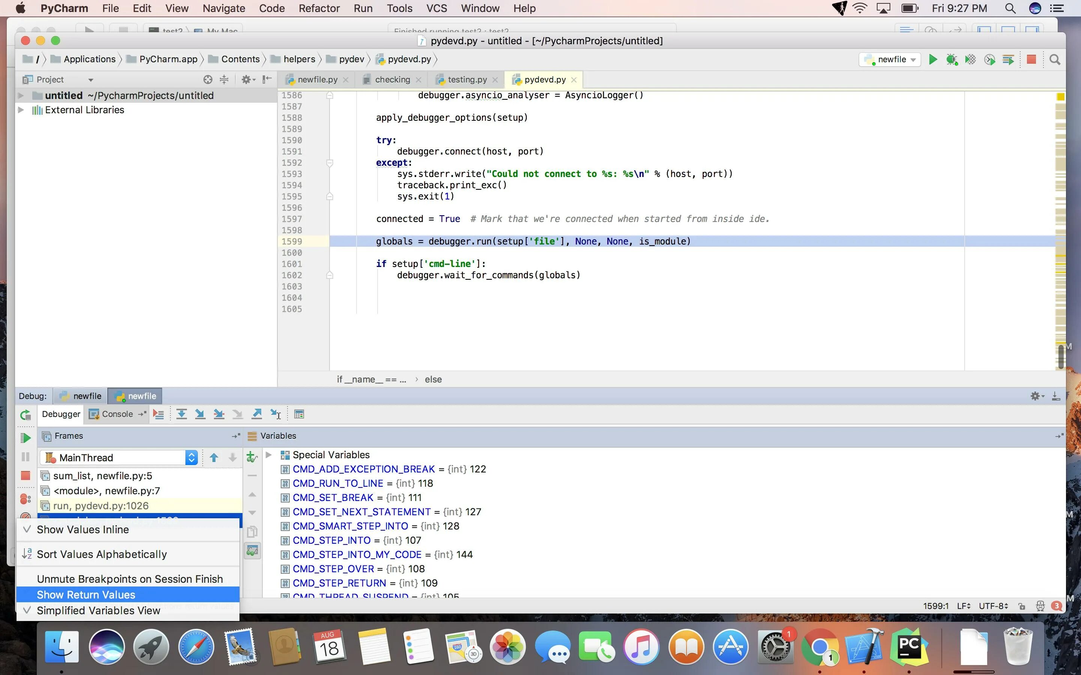Image resolution: width=1081 pixels, height=675 pixels.
Task: Click New Watch glasses plus icon
Action: (252, 457)
